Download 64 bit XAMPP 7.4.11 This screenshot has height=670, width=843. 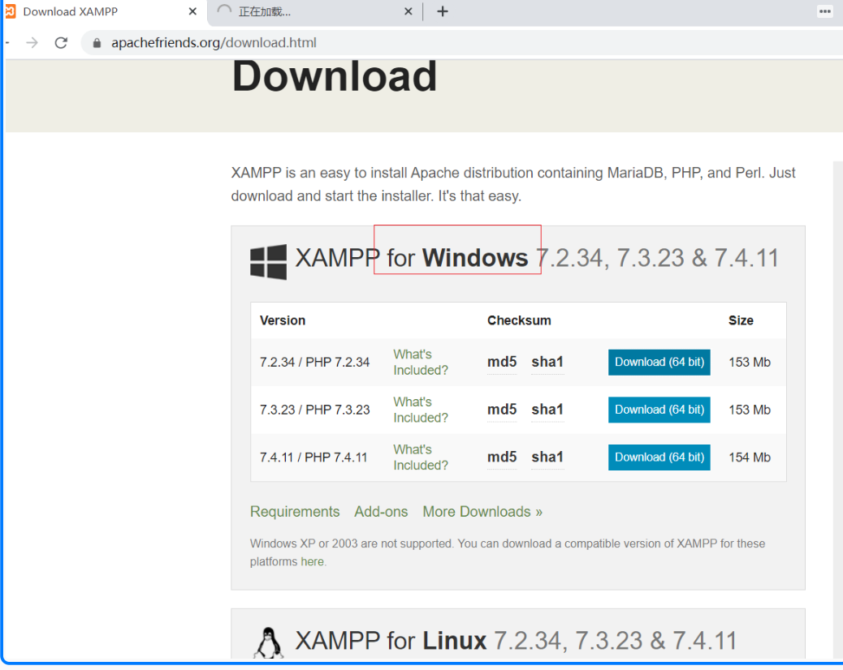(659, 457)
